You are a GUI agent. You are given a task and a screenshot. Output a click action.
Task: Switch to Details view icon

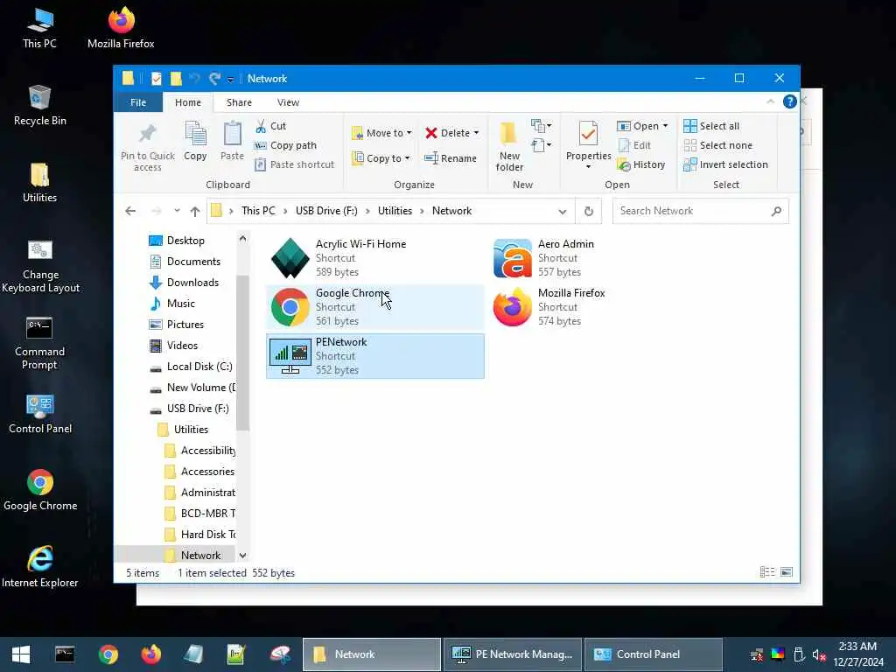coord(766,572)
